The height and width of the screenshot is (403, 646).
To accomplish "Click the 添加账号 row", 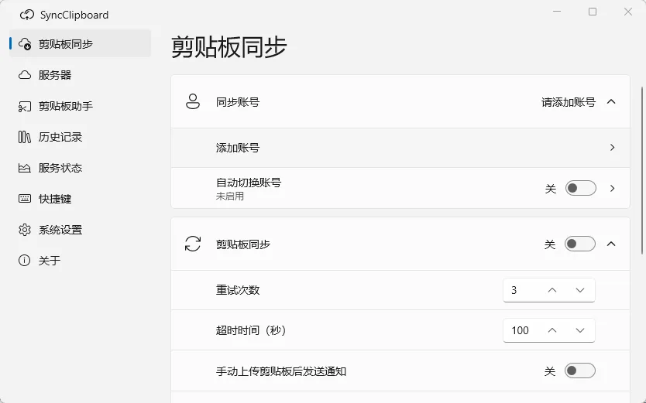I will [x=400, y=148].
